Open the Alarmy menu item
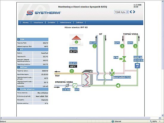The width and height of the screenshot is (164, 123). (x=26, y=22)
